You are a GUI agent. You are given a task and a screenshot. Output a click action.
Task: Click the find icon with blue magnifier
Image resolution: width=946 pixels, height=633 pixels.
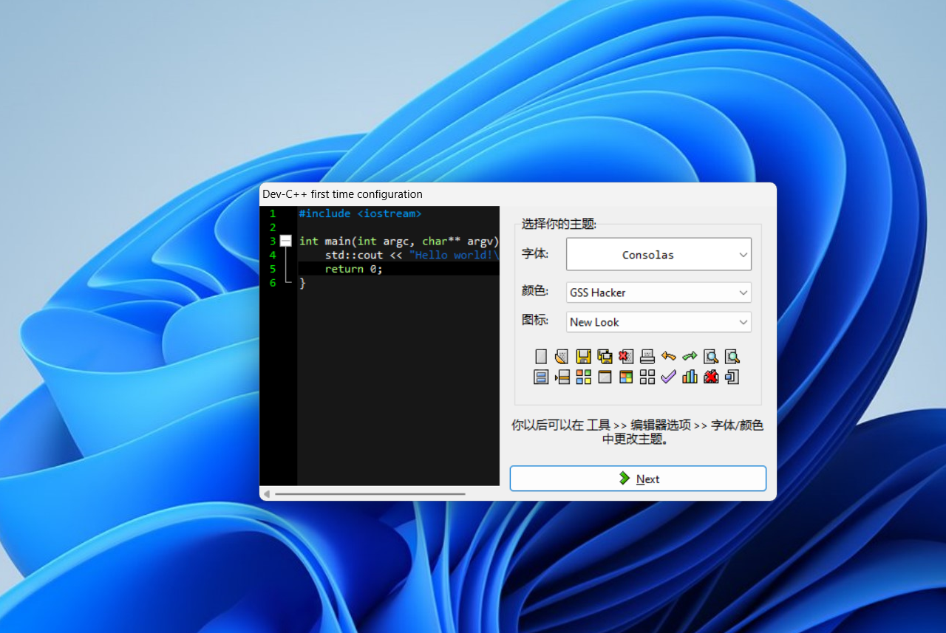711,357
